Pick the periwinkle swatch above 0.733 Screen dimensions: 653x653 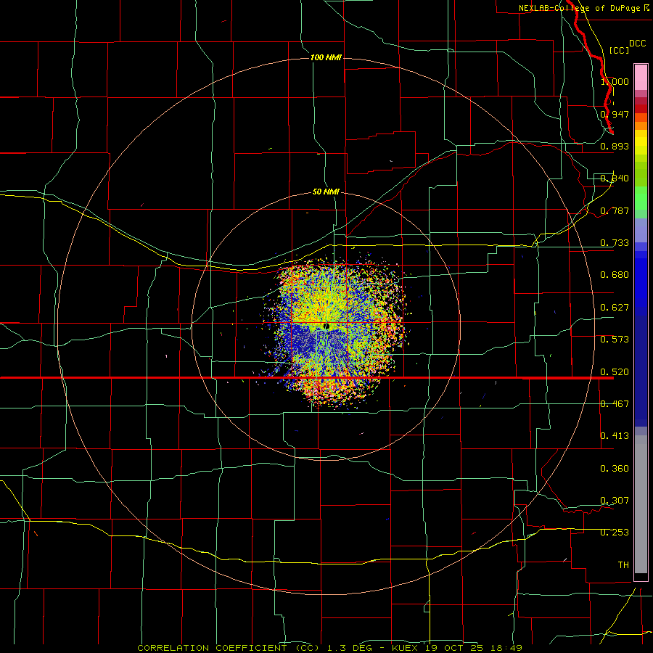[641, 231]
